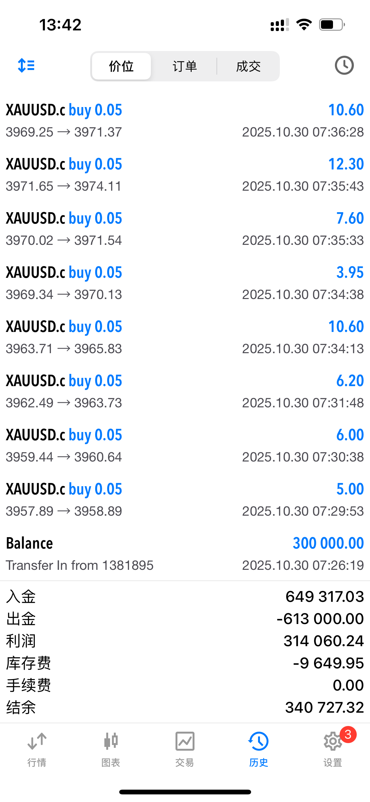Open the 图表 chart tab icon
Image resolution: width=370 pixels, height=802 pixels.
click(x=111, y=741)
